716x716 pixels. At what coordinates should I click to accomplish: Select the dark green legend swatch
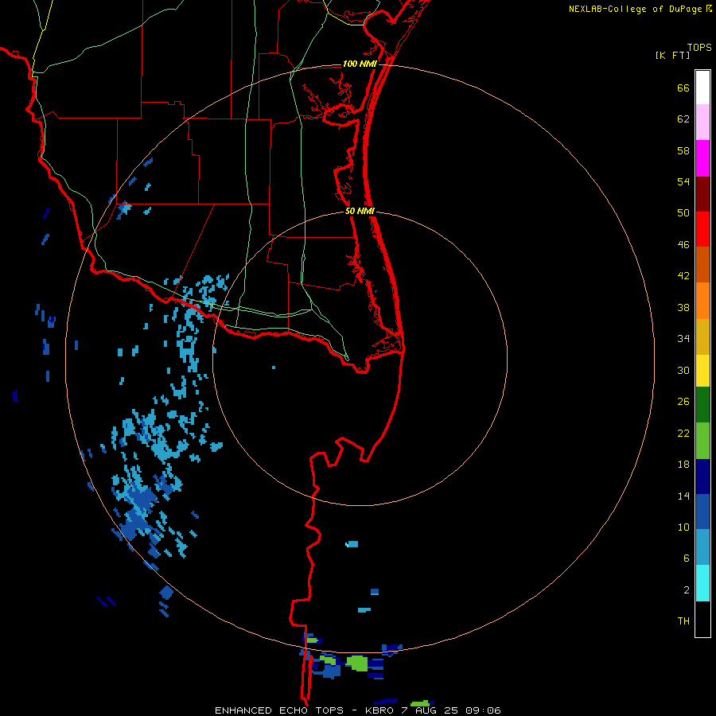[702, 405]
